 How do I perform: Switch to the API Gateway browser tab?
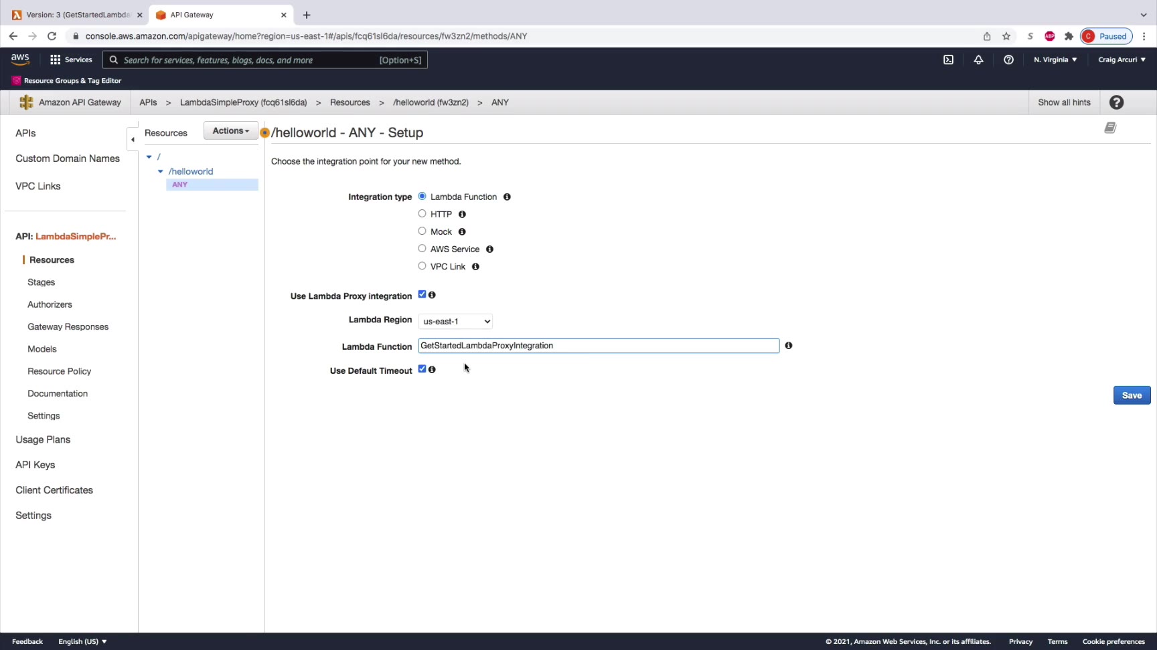(x=220, y=15)
